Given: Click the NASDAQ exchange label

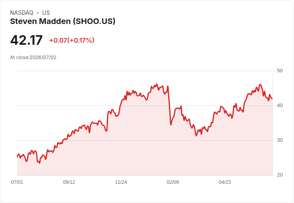Looking at the screenshot, I should [x=22, y=13].
